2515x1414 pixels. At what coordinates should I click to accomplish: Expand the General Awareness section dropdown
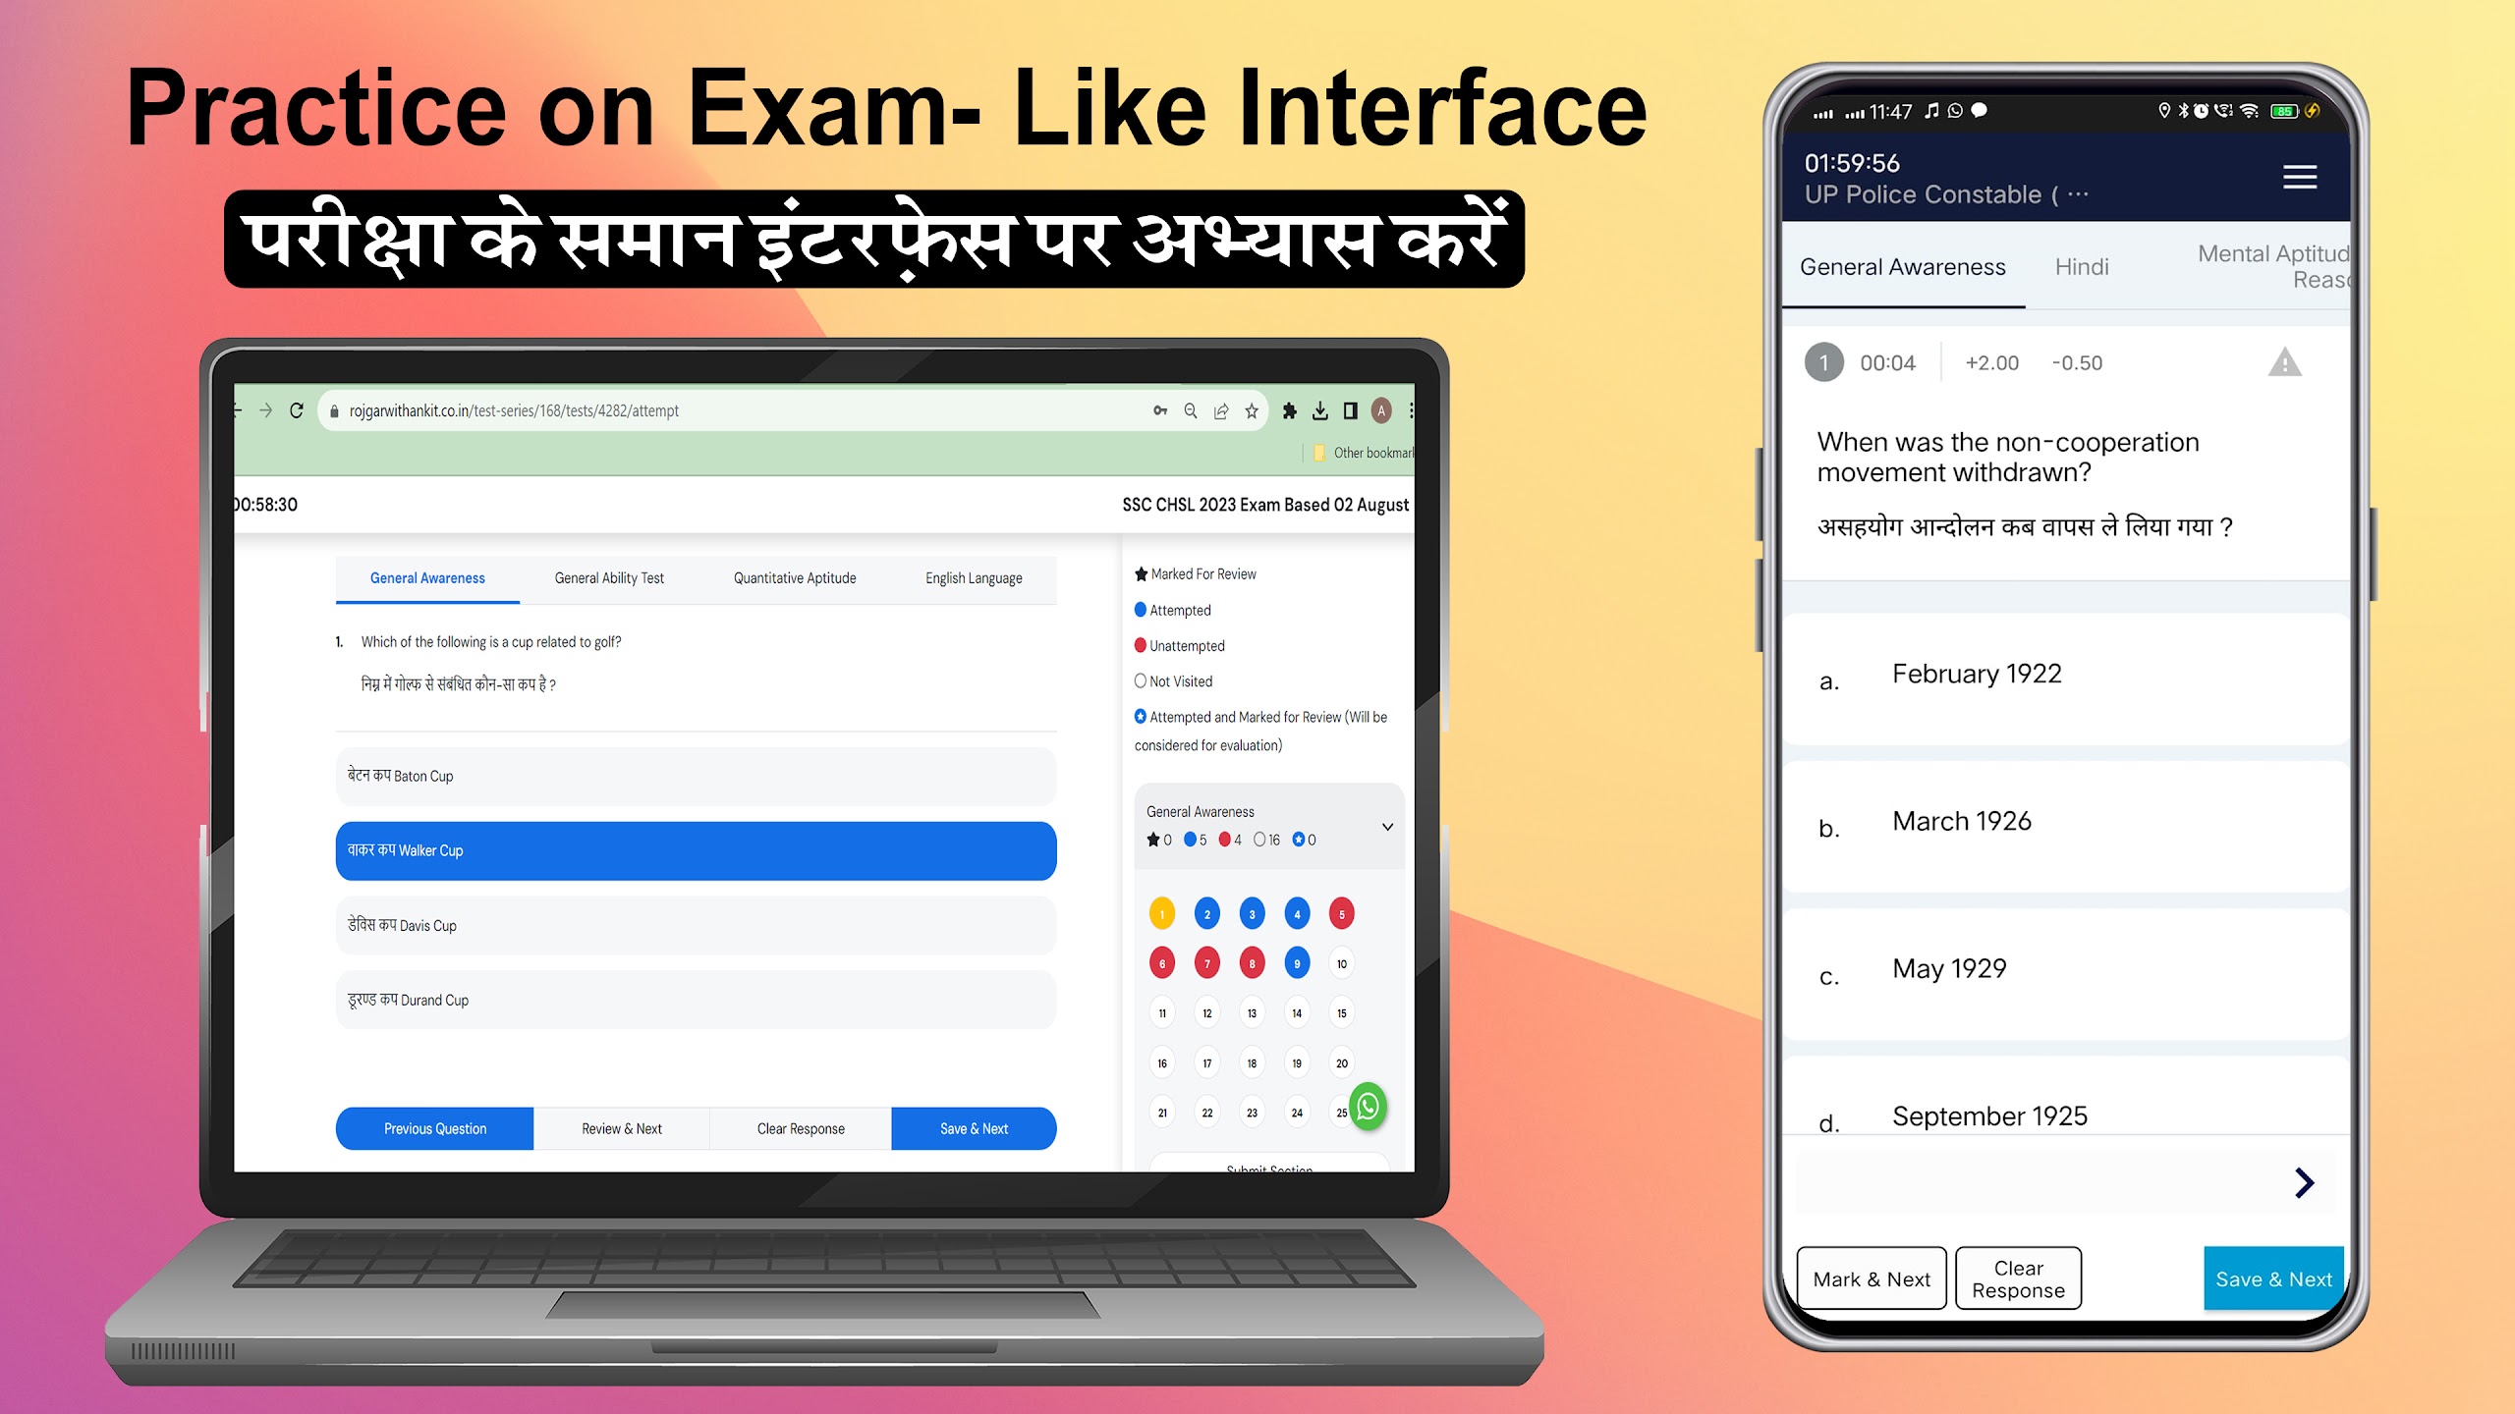pyautogui.click(x=1389, y=825)
